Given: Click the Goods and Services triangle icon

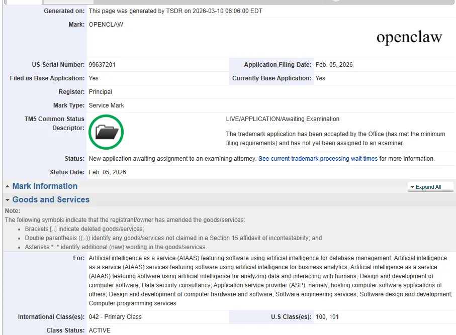Looking at the screenshot, I should click(8, 200).
